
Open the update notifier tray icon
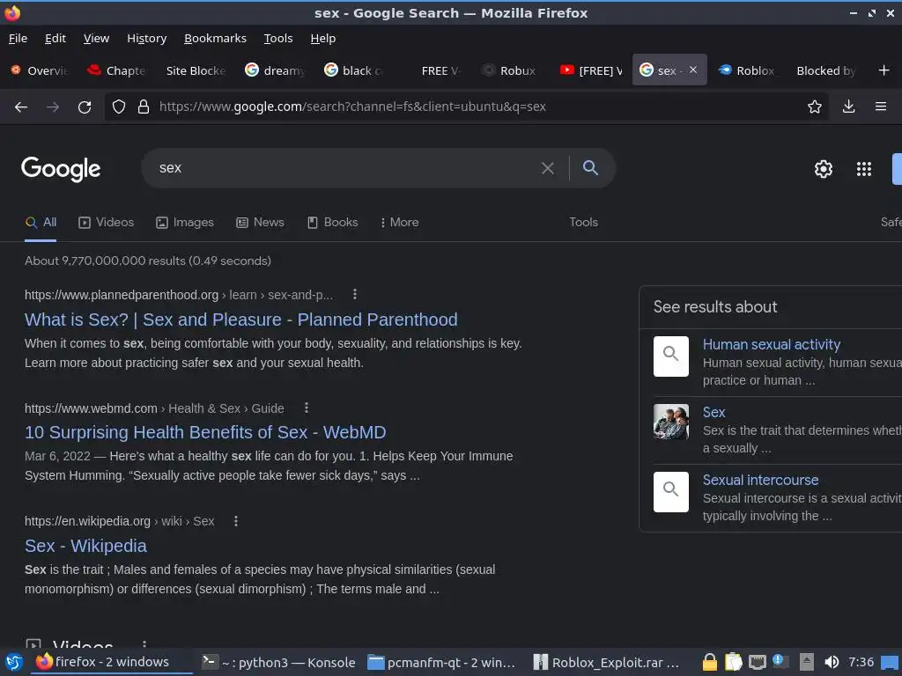coord(780,662)
